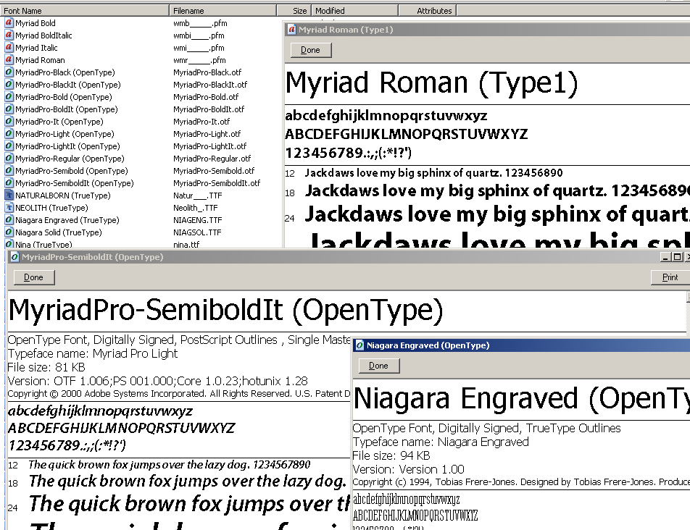This screenshot has width=690, height=530.
Task: Minimize the MyriadPro-SemiboldIt window
Action: 666,257
